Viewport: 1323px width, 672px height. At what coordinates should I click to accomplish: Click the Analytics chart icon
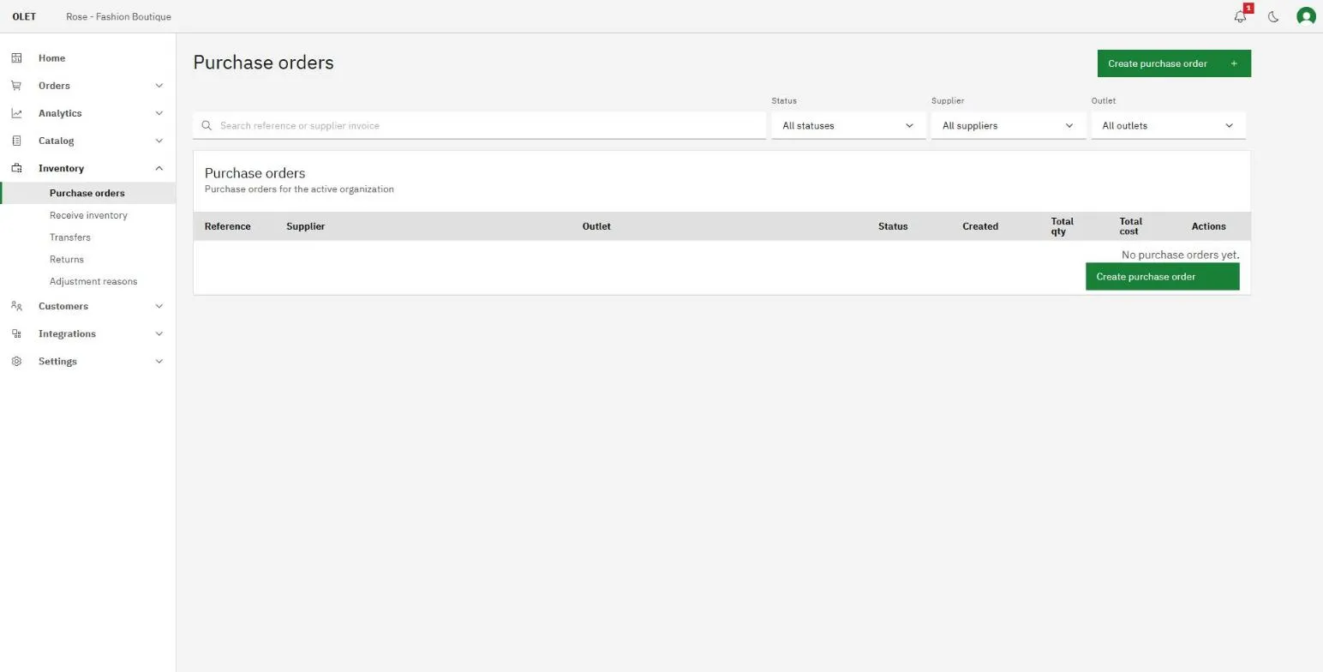pyautogui.click(x=16, y=113)
